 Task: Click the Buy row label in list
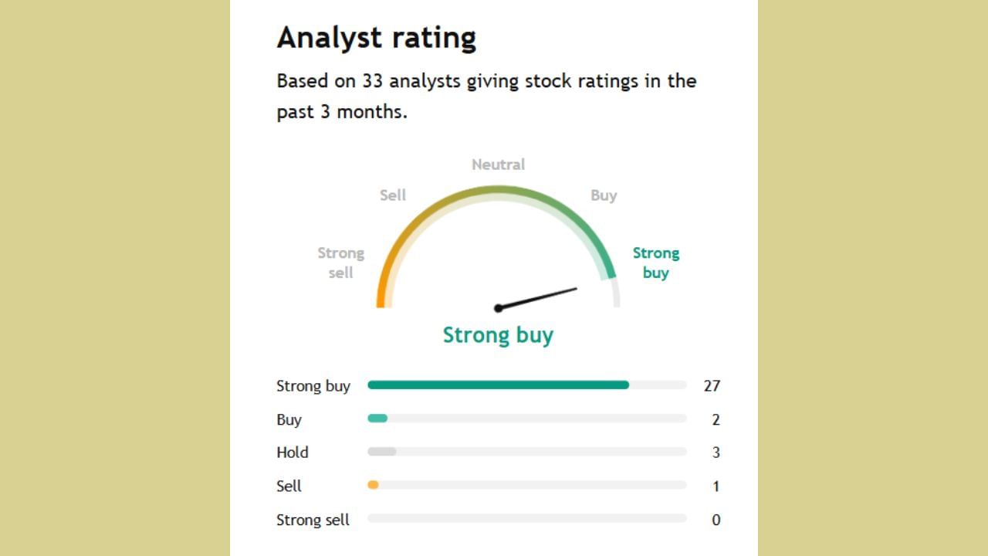click(x=289, y=420)
